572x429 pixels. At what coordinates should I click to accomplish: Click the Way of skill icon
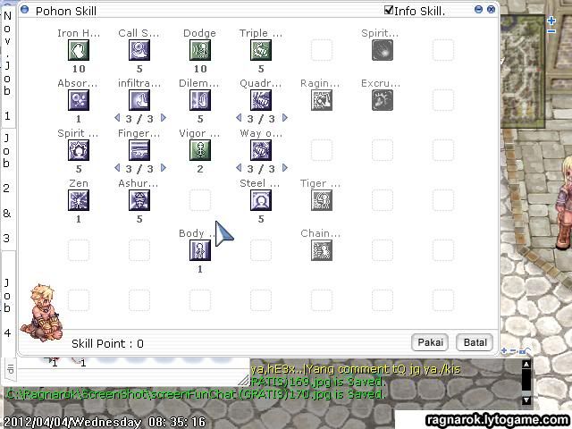(x=261, y=150)
